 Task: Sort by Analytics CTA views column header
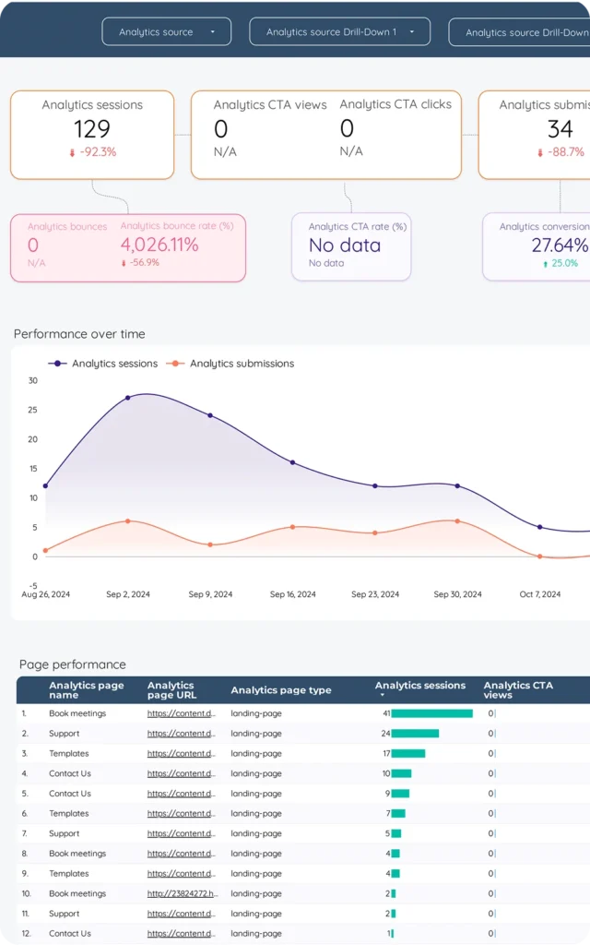[518, 690]
